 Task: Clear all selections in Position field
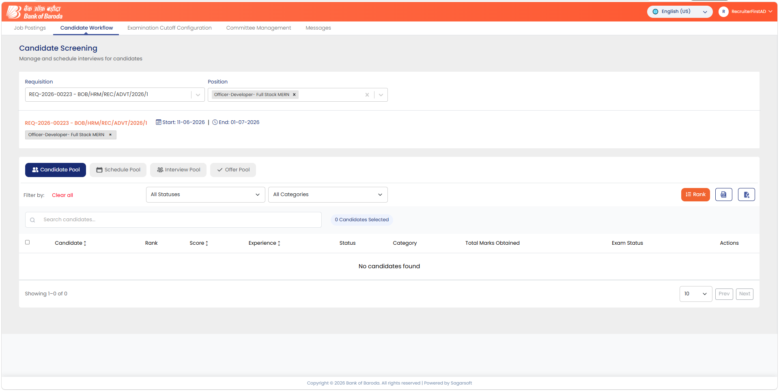[367, 95]
